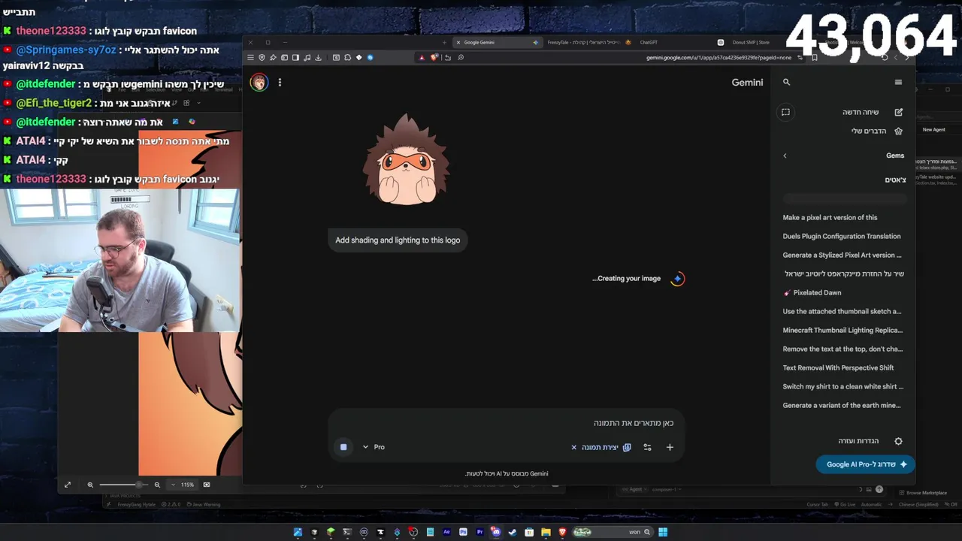Open chat Generate a variant of the earth mine
Viewport: 962px width, 541px height.
click(842, 405)
